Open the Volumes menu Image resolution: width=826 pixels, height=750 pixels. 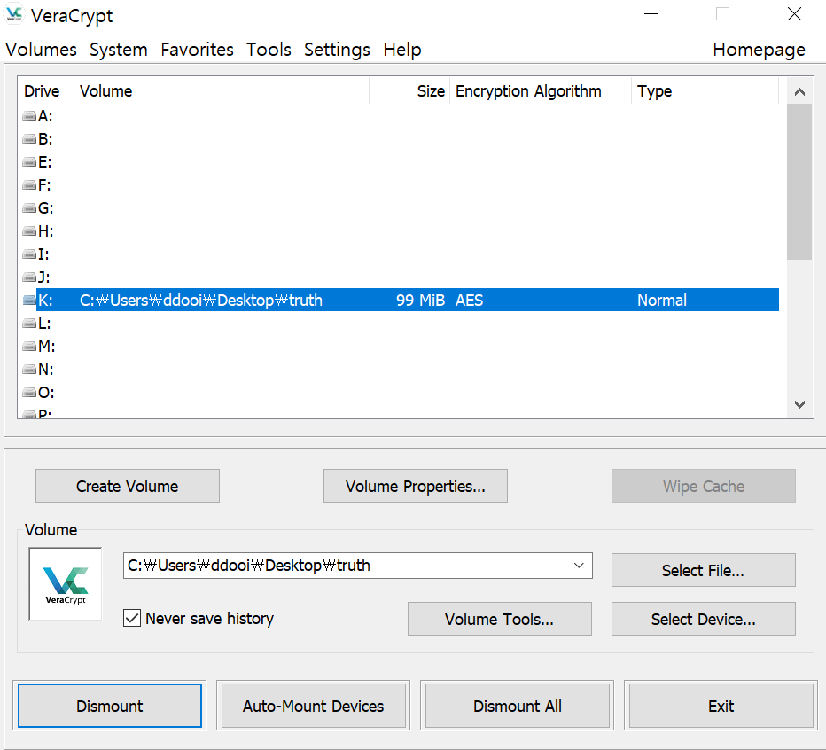[x=41, y=50]
